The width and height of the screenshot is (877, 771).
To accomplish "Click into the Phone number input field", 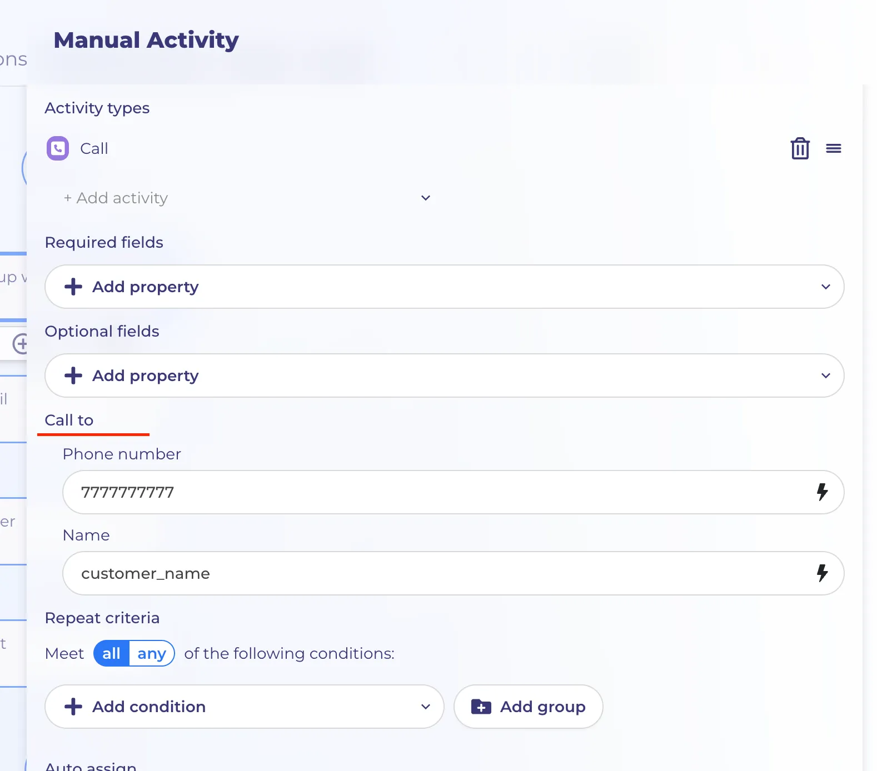I will click(454, 492).
